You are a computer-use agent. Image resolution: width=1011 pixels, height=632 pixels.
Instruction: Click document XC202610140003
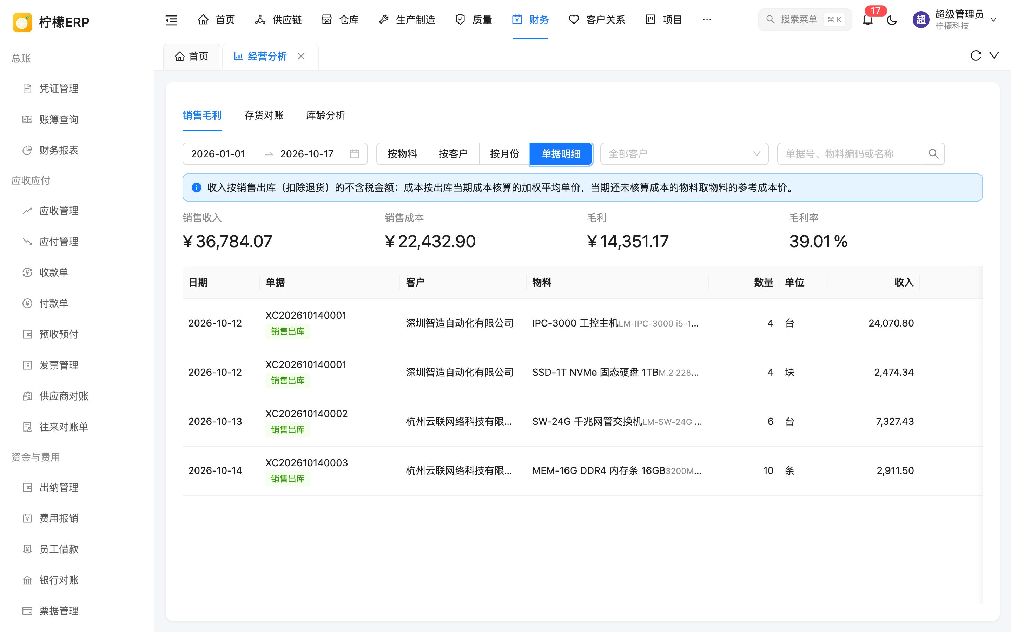(x=307, y=463)
